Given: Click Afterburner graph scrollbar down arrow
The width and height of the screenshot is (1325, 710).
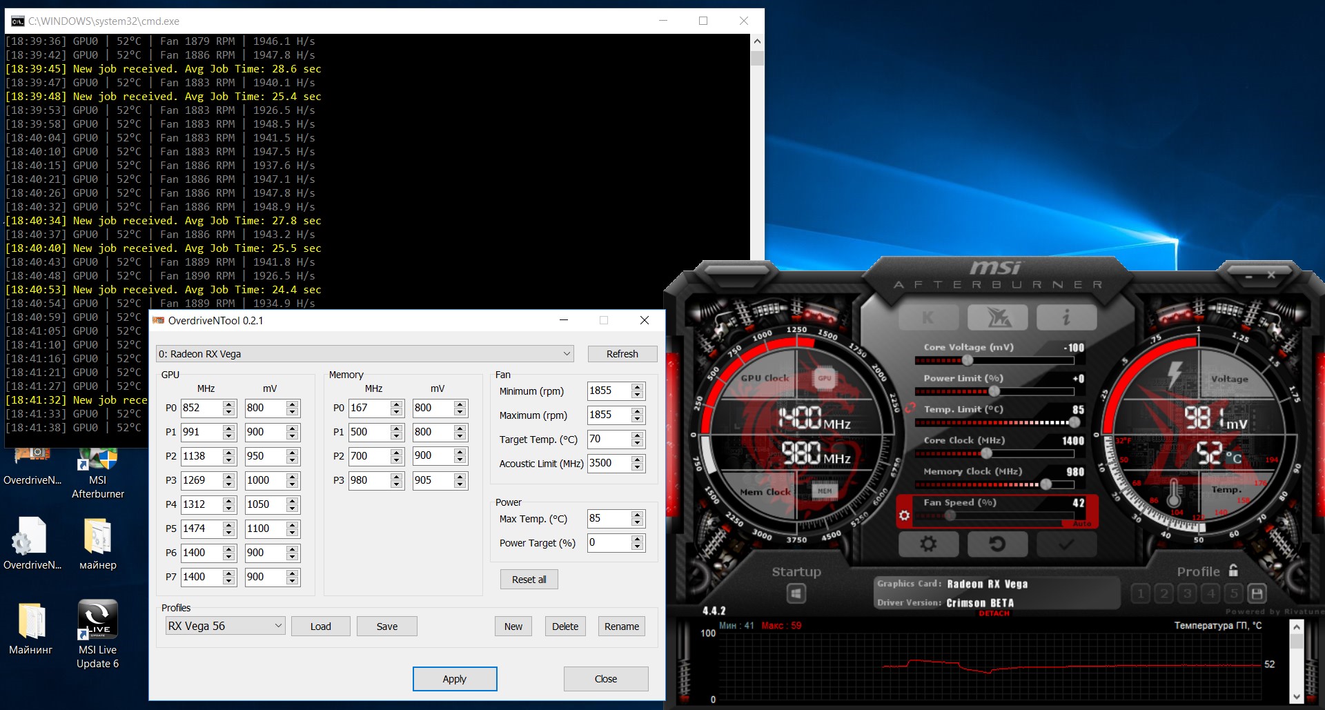Looking at the screenshot, I should click(x=1296, y=697).
